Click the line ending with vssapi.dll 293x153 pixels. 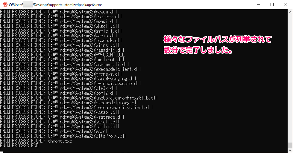(x=60, y=112)
